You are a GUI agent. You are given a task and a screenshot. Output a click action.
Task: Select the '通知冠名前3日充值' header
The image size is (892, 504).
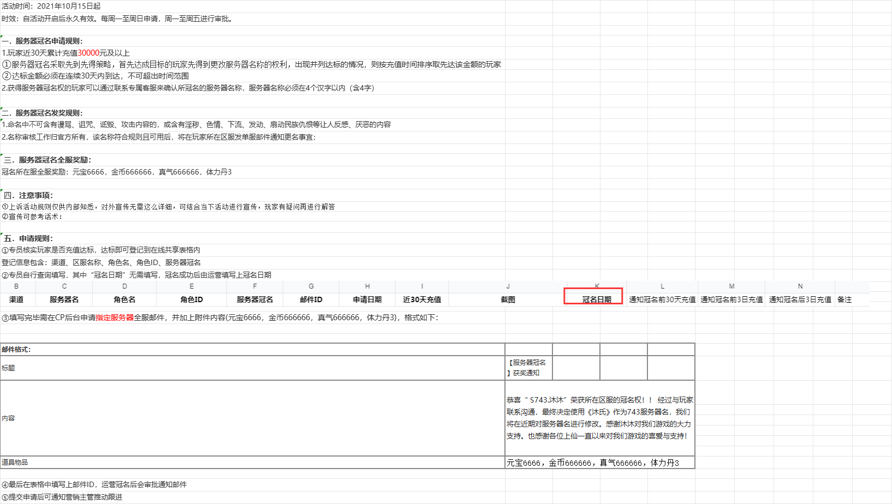pyautogui.click(x=732, y=299)
